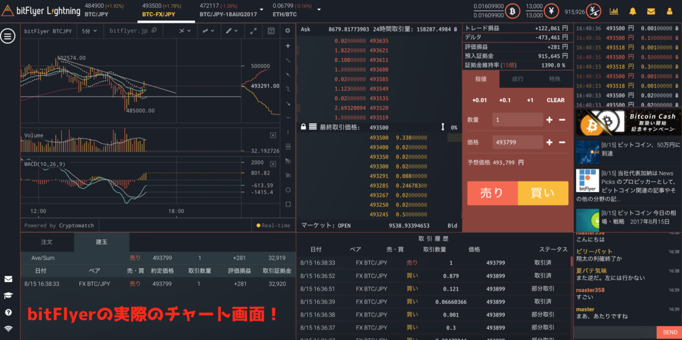The image size is (682, 340).
Task: Open the chart settings gear
Action: coord(288,31)
